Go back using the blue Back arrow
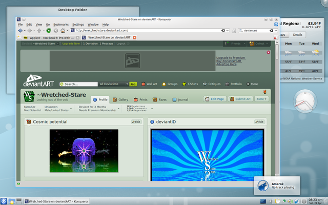The width and height of the screenshot is (328, 205). click(20, 31)
